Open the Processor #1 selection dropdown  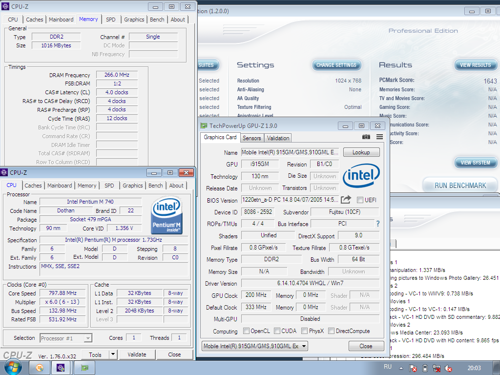tap(66, 338)
